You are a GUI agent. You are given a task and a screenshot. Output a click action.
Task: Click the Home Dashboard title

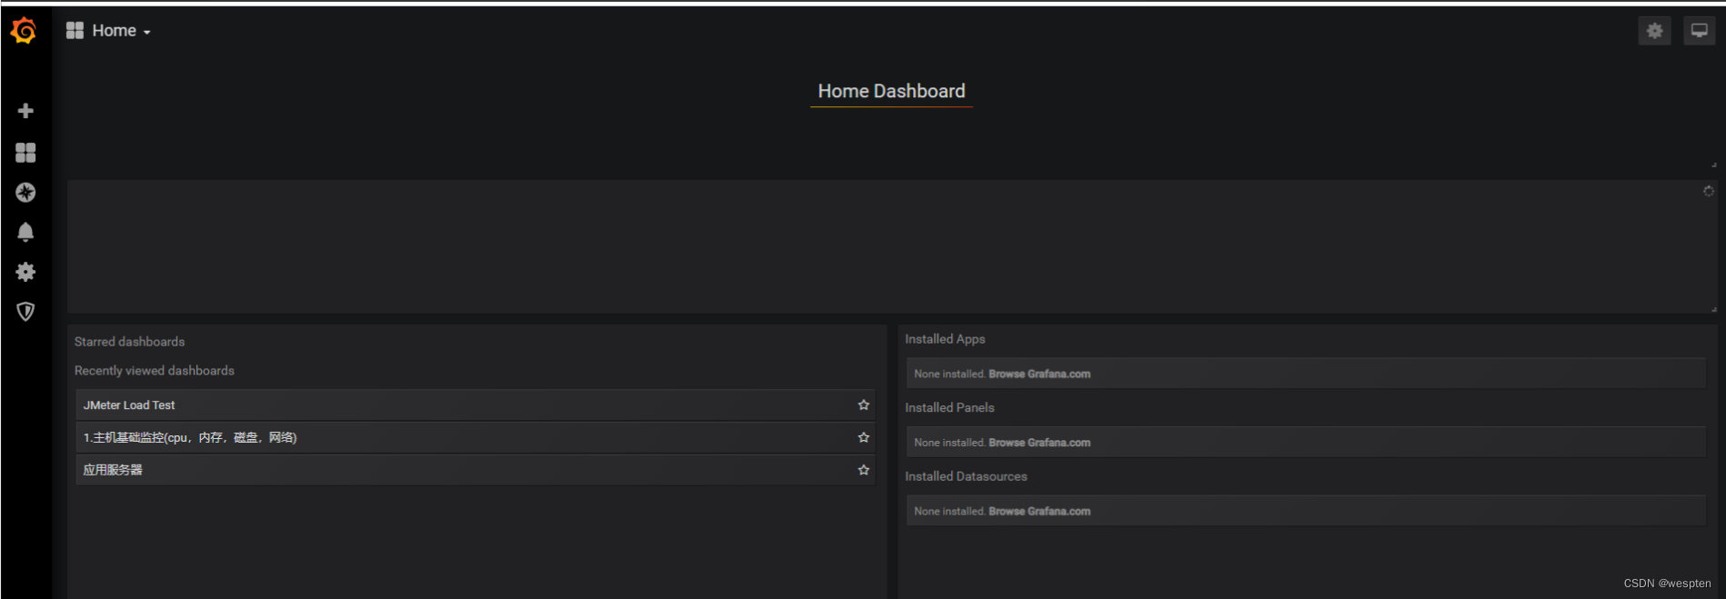point(891,92)
